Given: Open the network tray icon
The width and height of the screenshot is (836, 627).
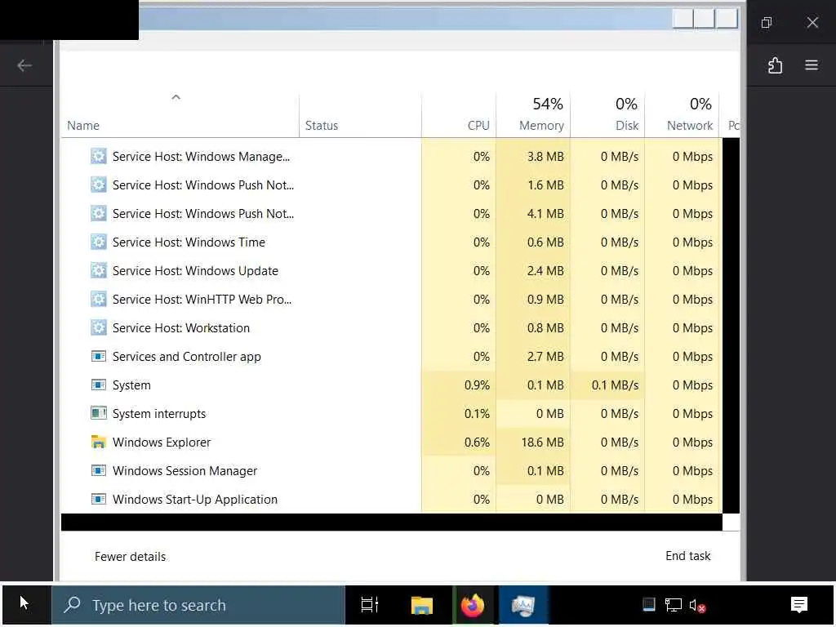Looking at the screenshot, I should tap(673, 605).
